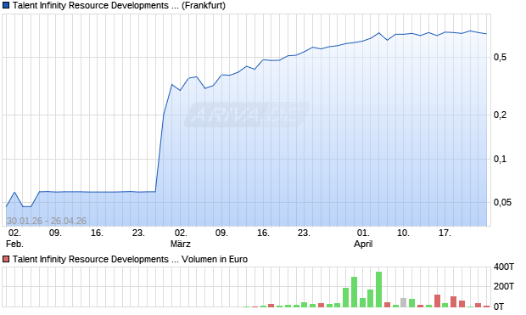Click the 0,1 price axis label
This screenshot has width=526, height=315.
501,159
